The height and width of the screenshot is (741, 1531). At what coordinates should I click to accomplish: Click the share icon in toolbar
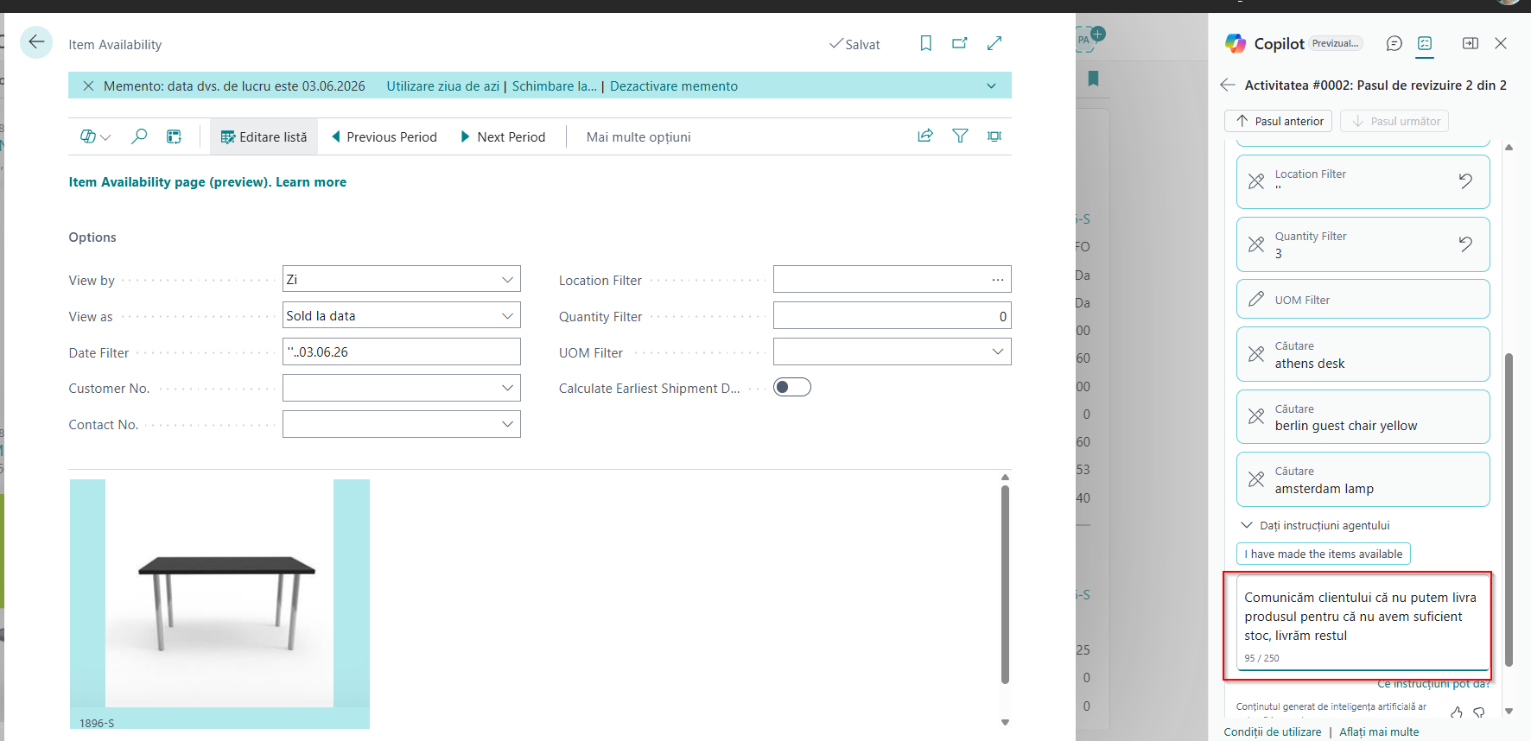pyautogui.click(x=925, y=136)
